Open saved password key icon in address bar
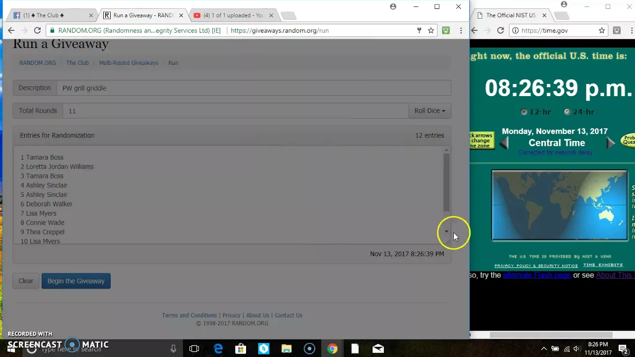Viewport: 635px width, 357px height. (419, 30)
